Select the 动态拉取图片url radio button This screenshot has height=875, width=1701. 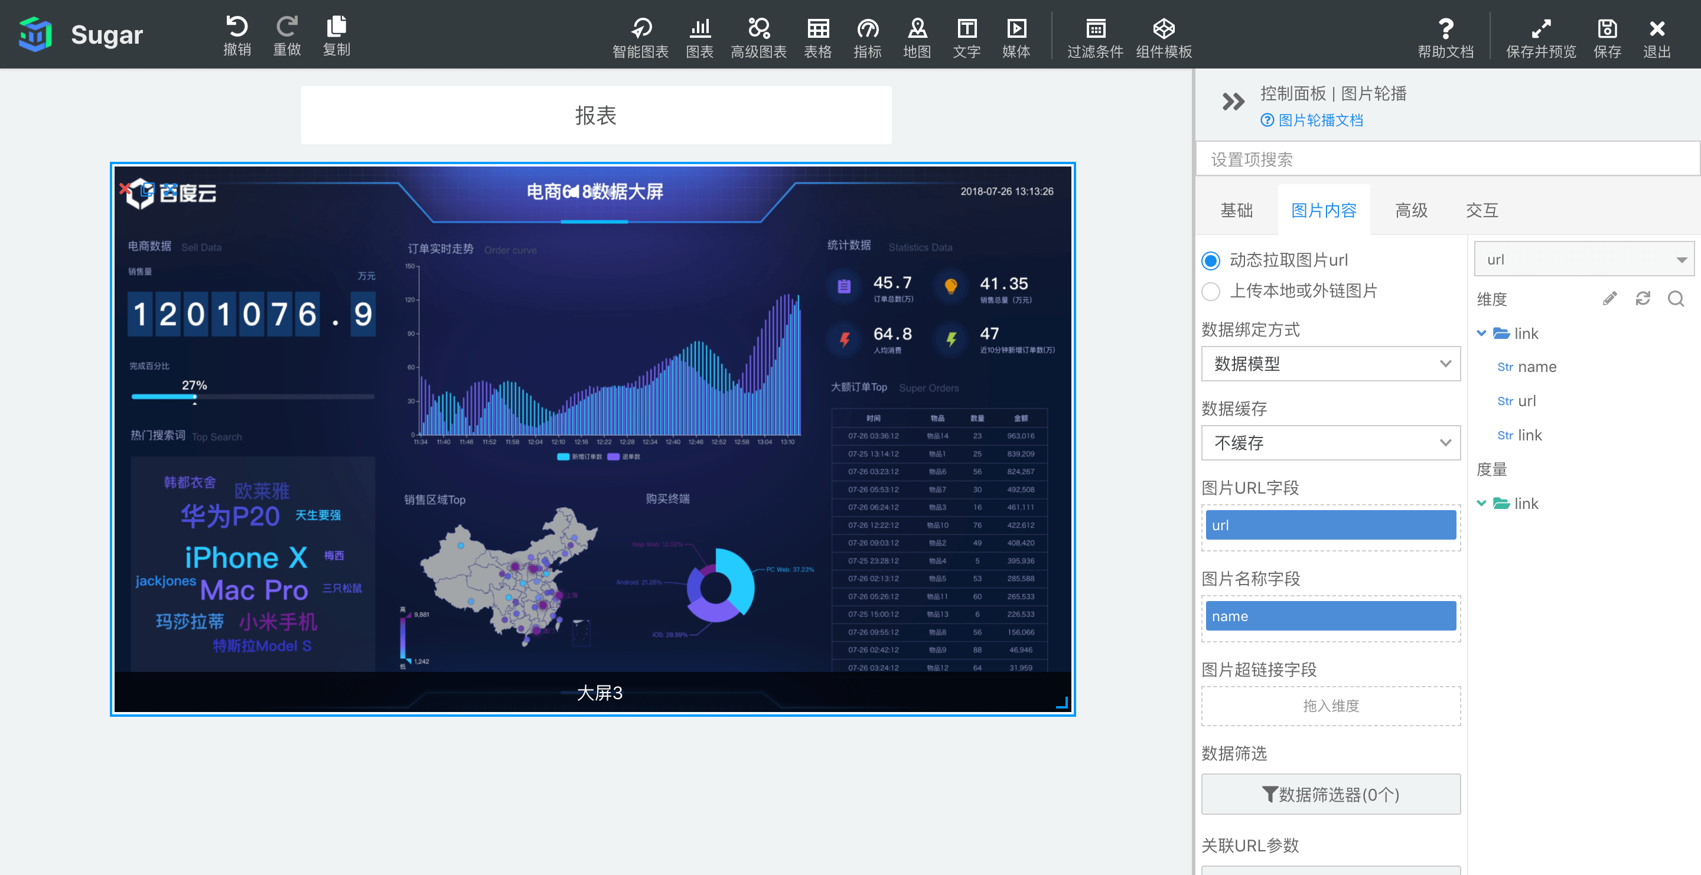tap(1211, 260)
